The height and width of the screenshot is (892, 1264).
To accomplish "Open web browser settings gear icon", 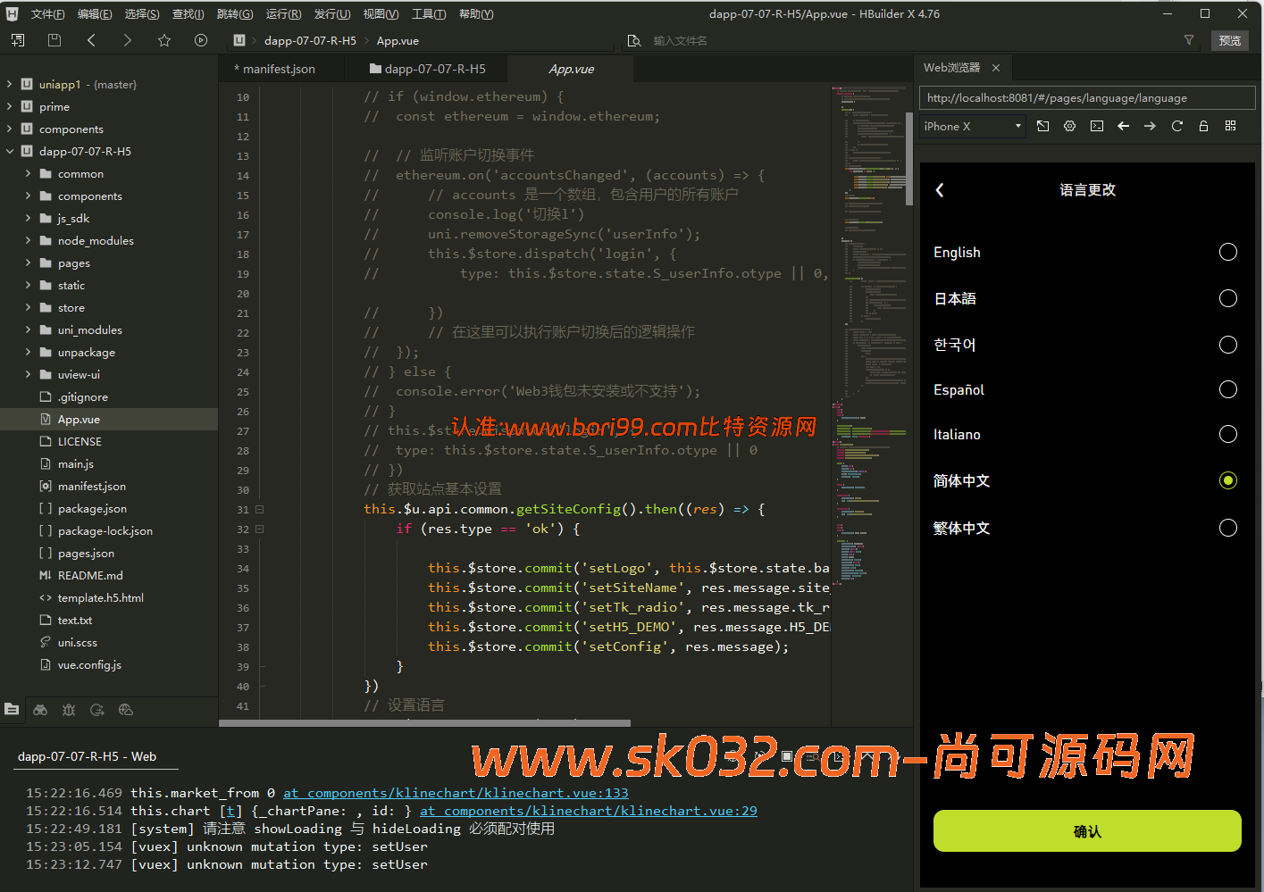I will (x=1069, y=126).
